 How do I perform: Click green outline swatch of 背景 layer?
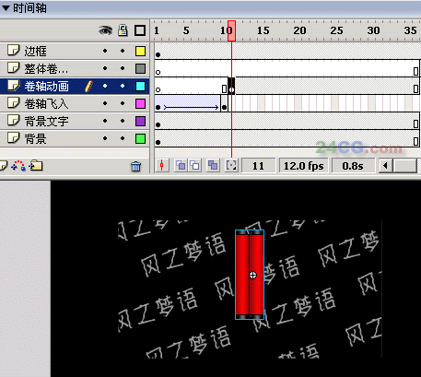tap(140, 138)
